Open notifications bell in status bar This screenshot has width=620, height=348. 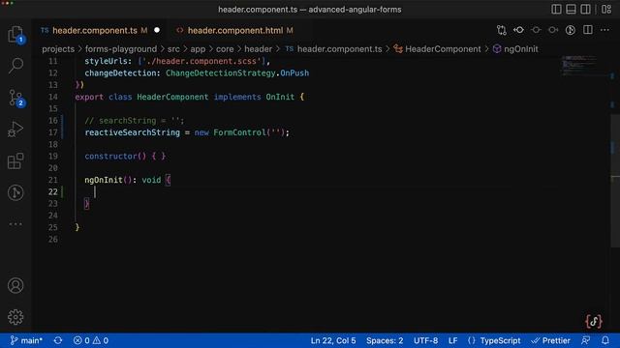click(x=605, y=340)
